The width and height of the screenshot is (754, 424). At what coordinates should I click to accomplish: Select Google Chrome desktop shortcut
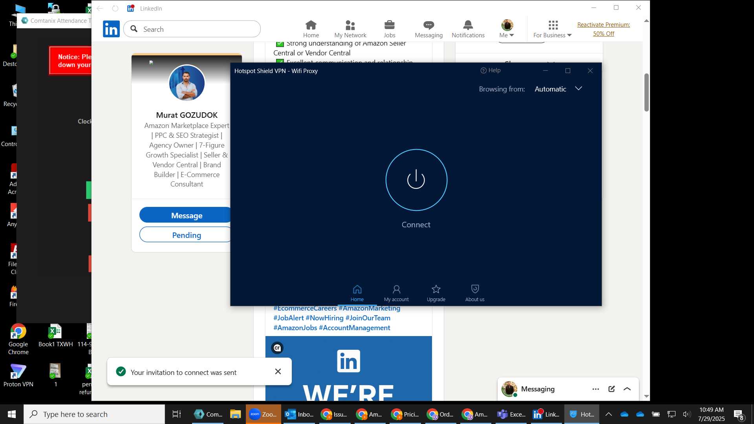pyautogui.click(x=18, y=339)
